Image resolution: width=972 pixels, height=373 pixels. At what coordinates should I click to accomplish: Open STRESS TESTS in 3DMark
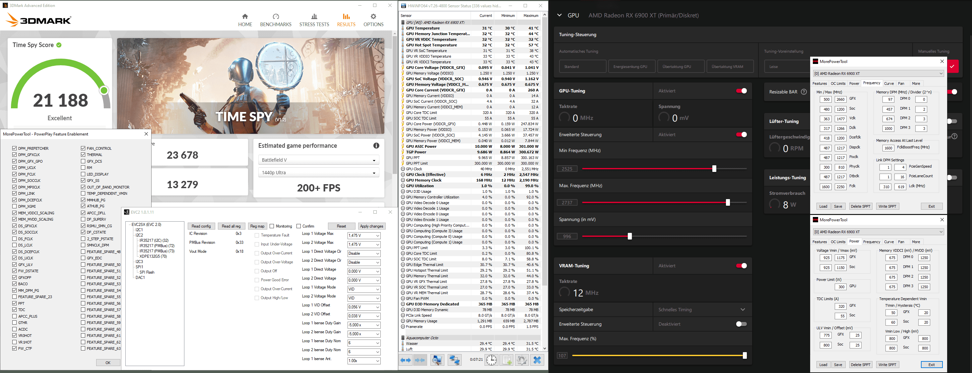tap(314, 20)
